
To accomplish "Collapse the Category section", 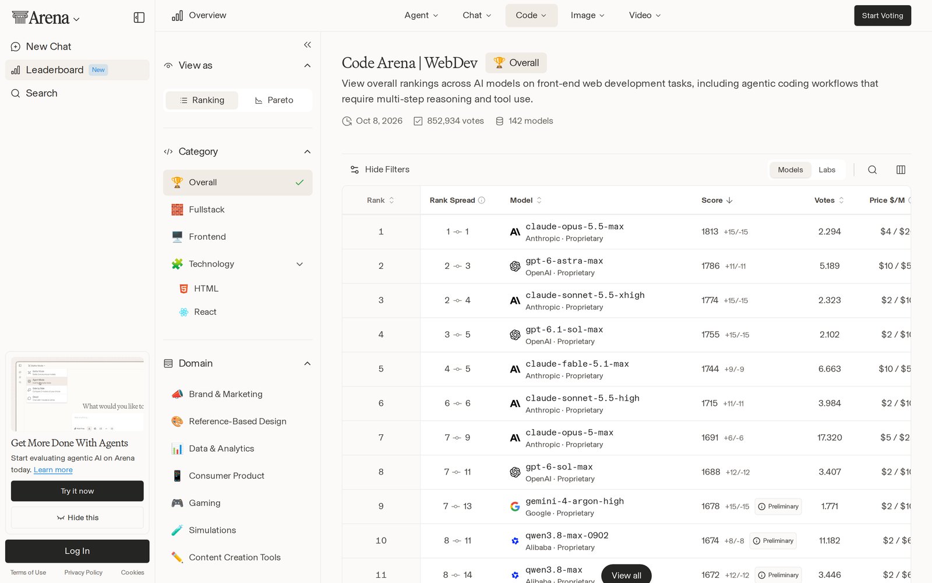I will coord(307,152).
